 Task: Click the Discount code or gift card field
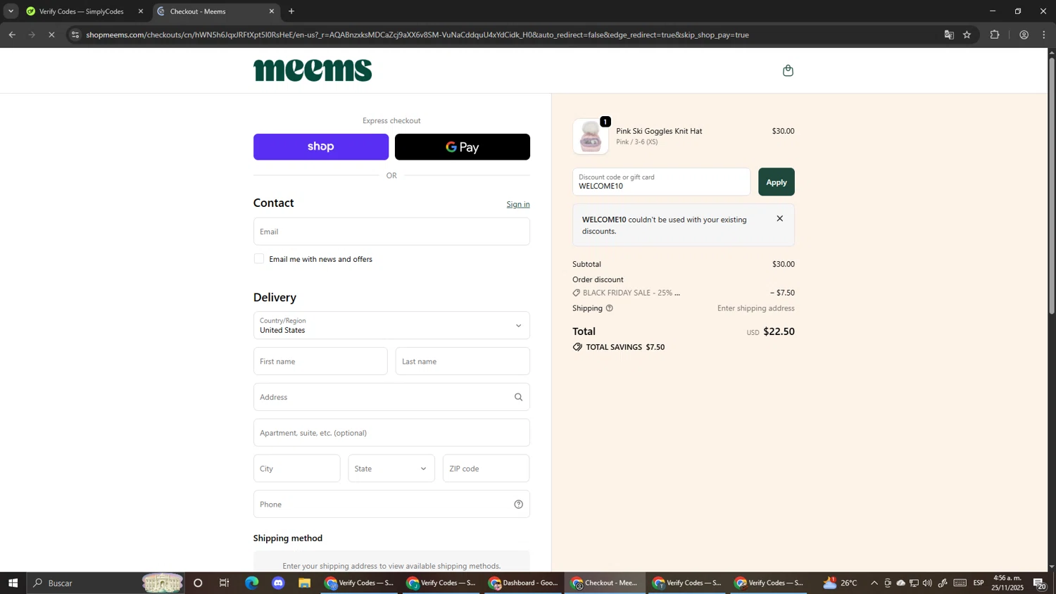pos(661,182)
